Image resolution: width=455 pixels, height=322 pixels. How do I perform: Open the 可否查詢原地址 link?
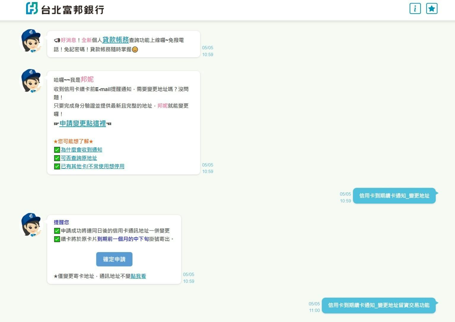pyautogui.click(x=79, y=158)
